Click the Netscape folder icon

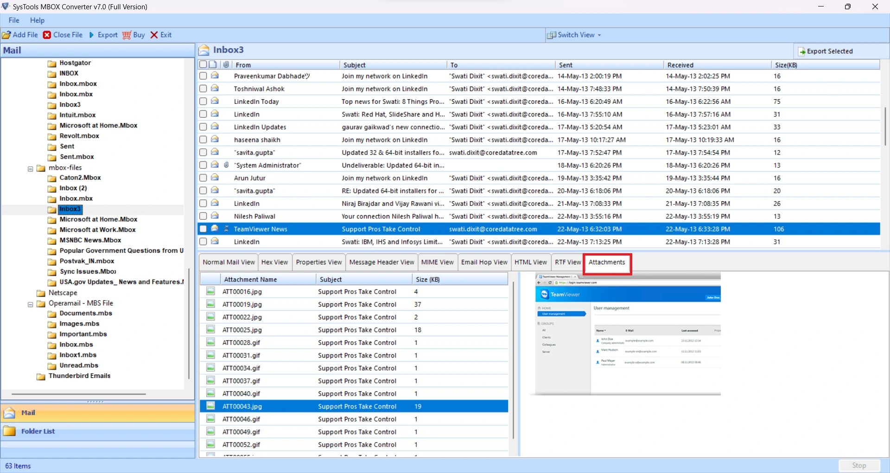(x=41, y=293)
